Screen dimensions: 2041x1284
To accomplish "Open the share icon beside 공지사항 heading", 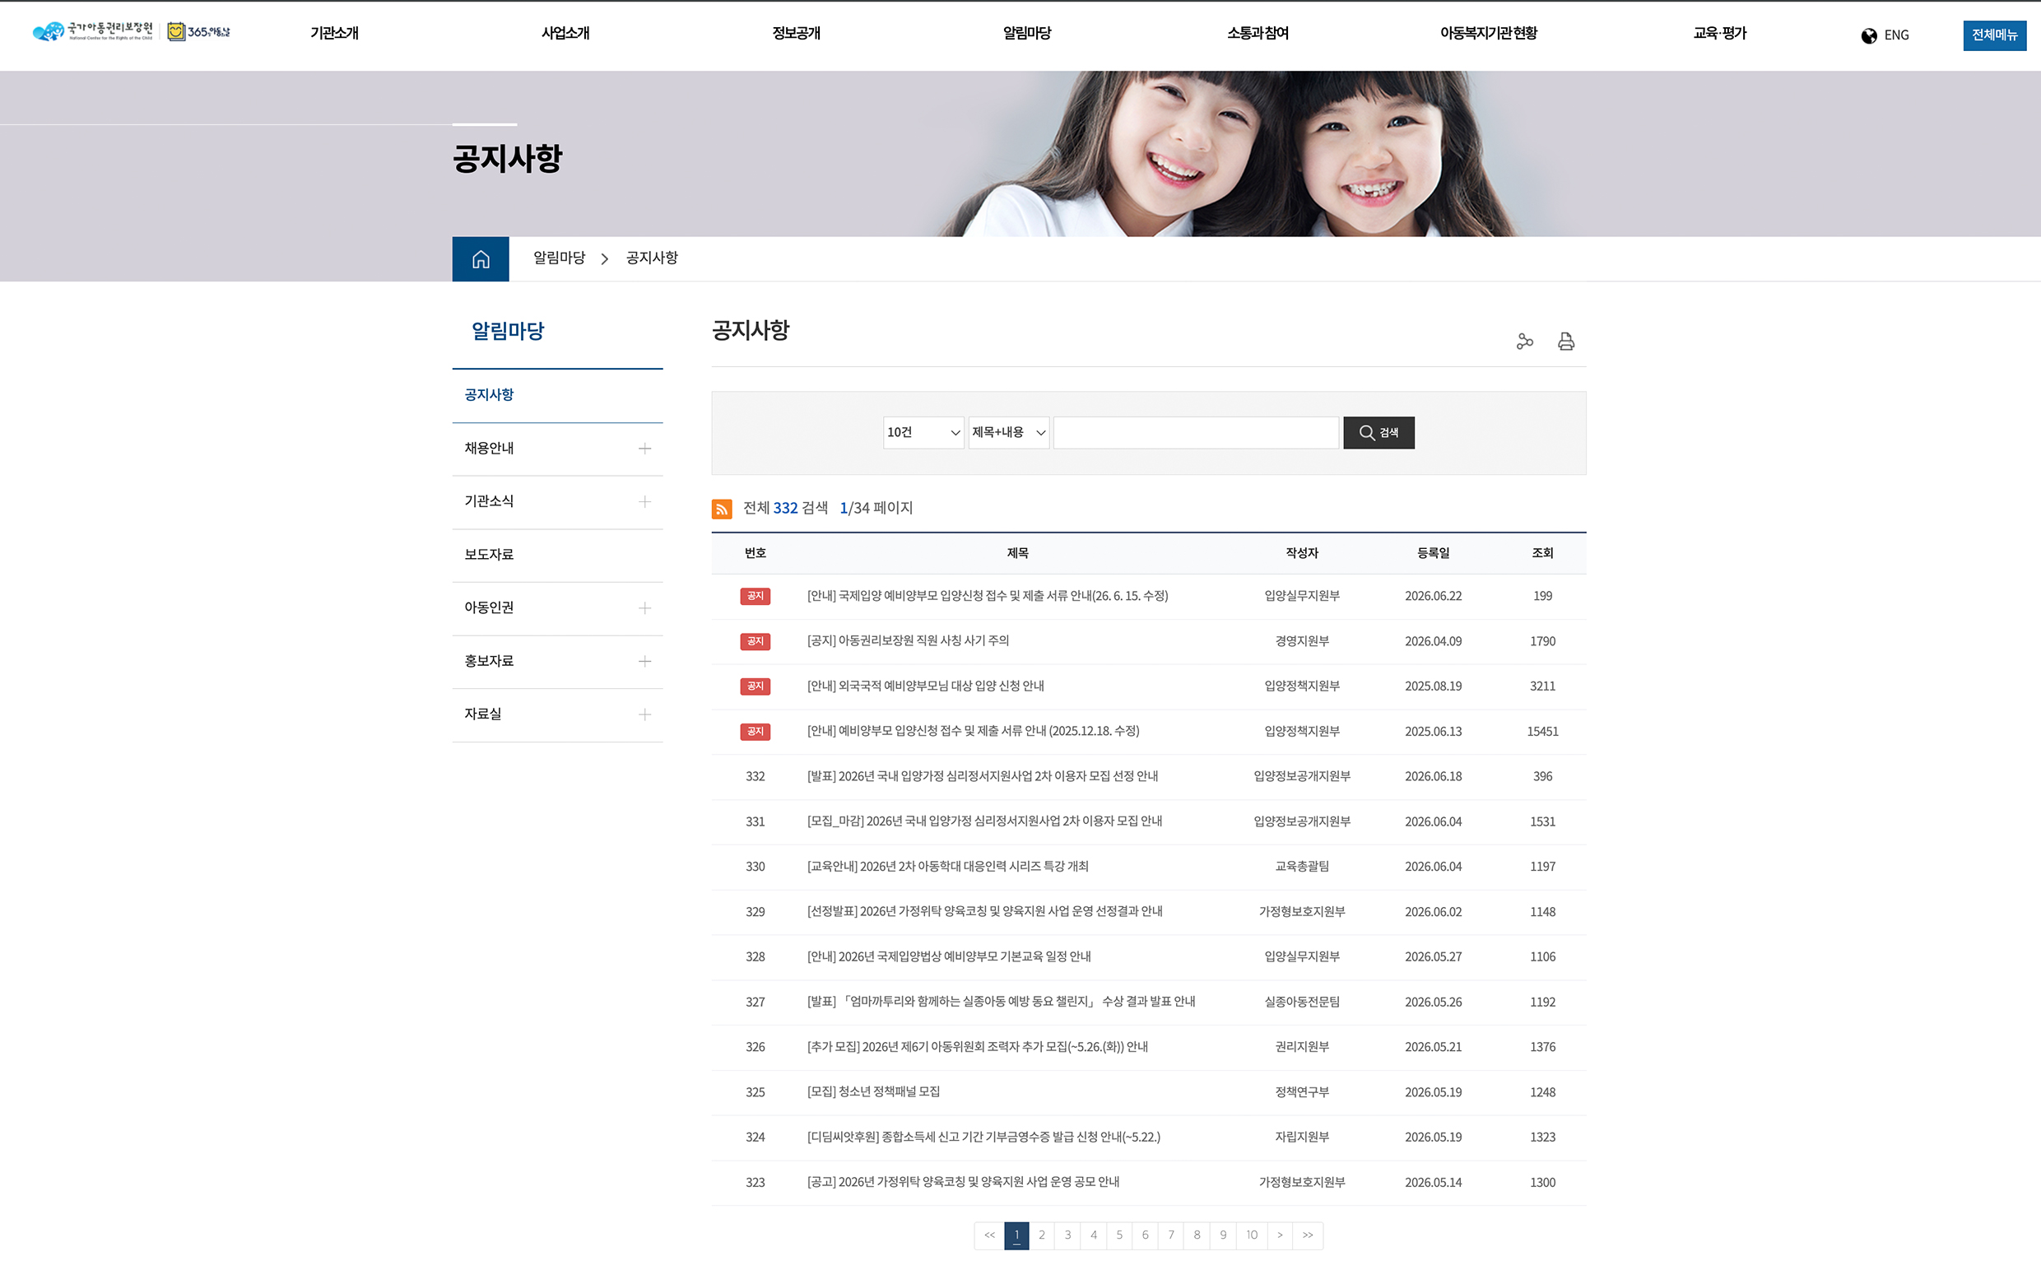I will tap(1525, 341).
